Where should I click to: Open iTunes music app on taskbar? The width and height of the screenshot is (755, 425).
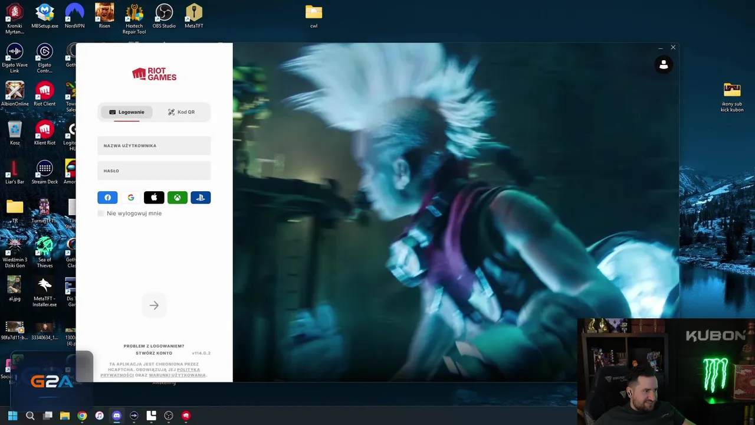click(100, 416)
